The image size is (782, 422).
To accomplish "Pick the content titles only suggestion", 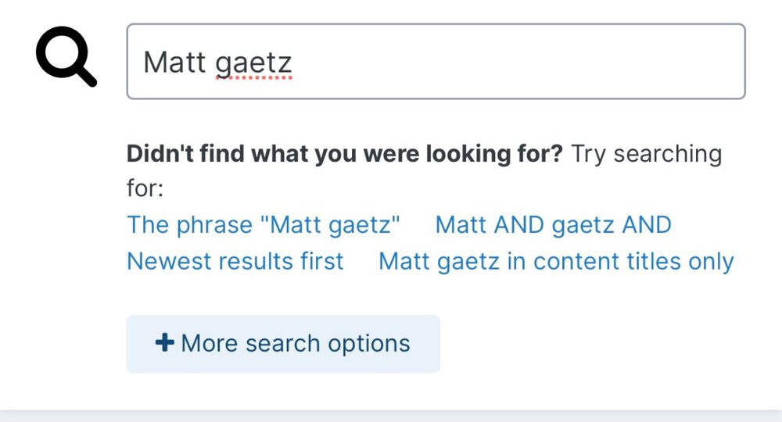I will (555, 261).
